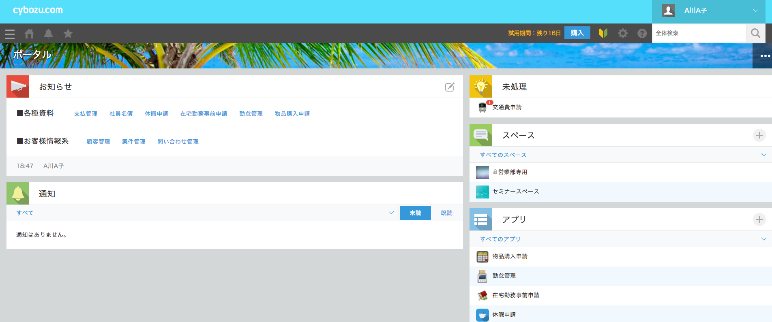Go to the home icon in toolbar
The width and height of the screenshot is (772, 322).
(29, 34)
